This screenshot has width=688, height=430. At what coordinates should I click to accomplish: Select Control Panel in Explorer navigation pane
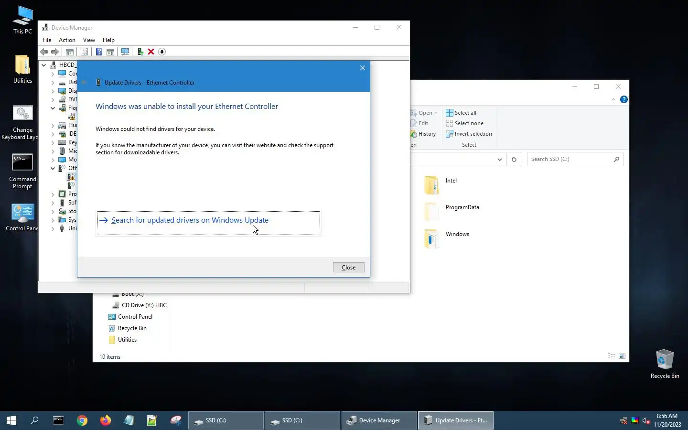[130, 317]
